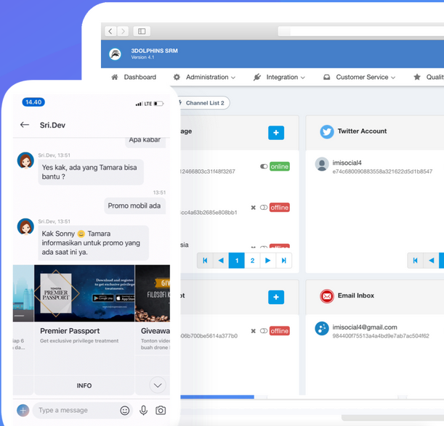Click the Integration plug icon
The height and width of the screenshot is (426, 444).
point(257,77)
